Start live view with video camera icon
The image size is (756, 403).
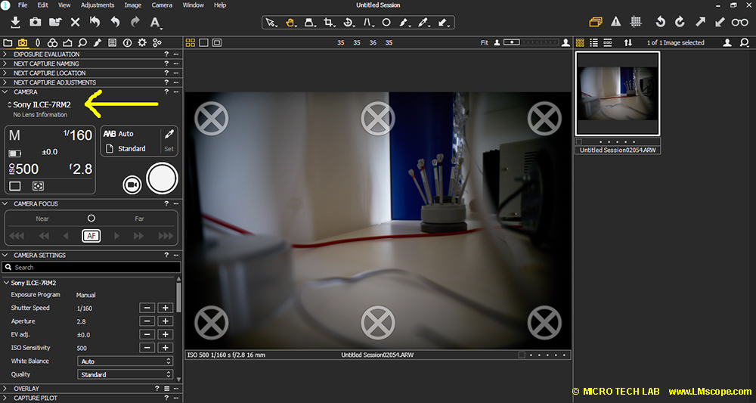(x=132, y=184)
